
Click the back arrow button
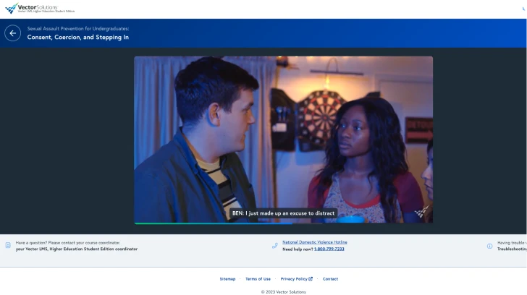click(13, 33)
